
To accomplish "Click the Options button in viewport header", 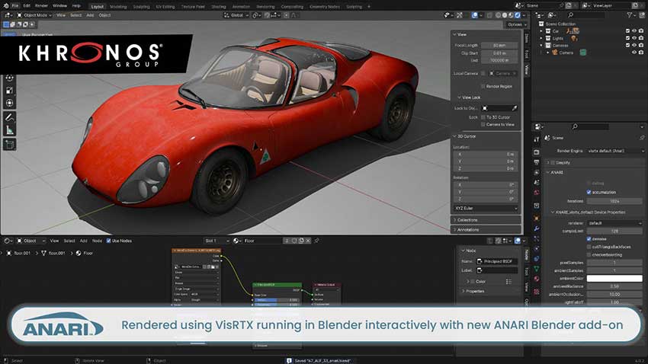I will 515,24.
